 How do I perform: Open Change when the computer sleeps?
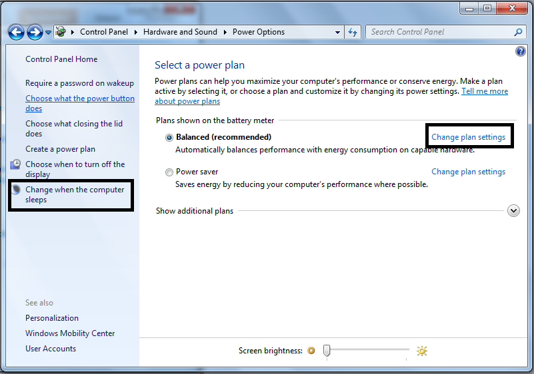coord(75,194)
